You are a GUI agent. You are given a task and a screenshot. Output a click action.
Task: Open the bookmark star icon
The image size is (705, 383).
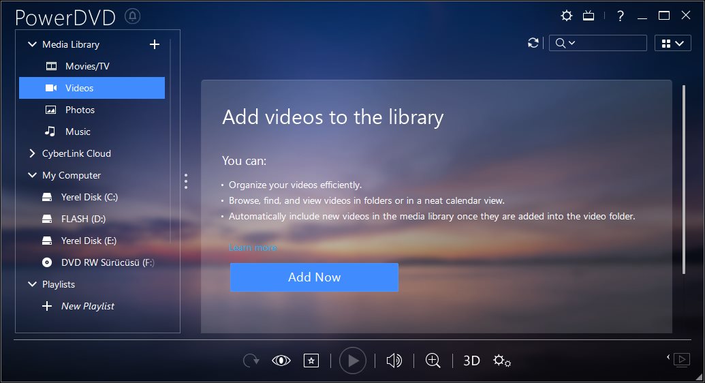coord(311,361)
